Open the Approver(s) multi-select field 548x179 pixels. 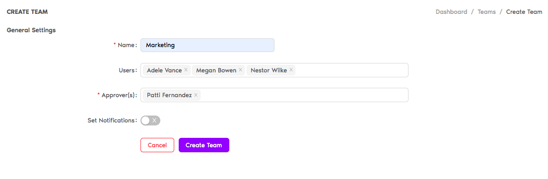tap(274, 95)
